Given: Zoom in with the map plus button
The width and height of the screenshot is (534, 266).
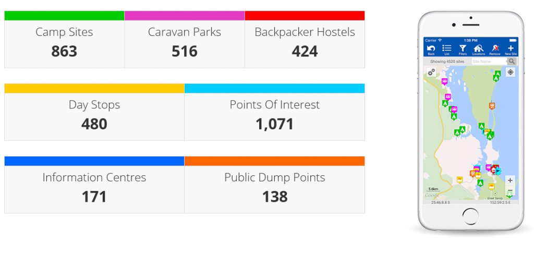Looking at the screenshot, I should click(510, 180).
